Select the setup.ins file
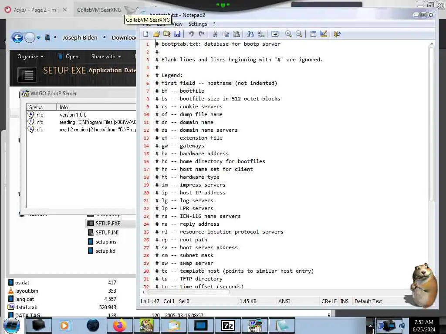 pyautogui.click(x=106, y=242)
